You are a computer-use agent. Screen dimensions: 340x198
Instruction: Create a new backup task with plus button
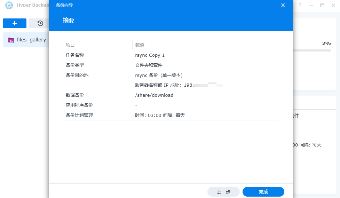pos(15,23)
